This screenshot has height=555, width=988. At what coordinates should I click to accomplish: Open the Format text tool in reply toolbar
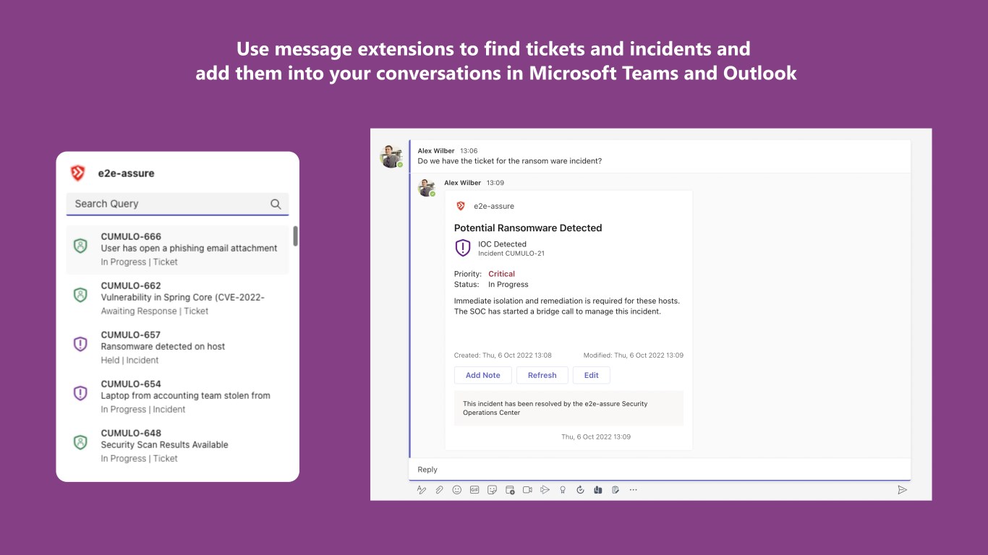pyautogui.click(x=422, y=490)
